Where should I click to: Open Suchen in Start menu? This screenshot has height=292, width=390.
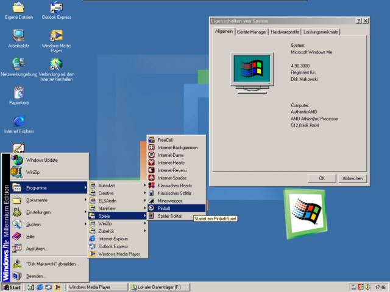[49, 224]
